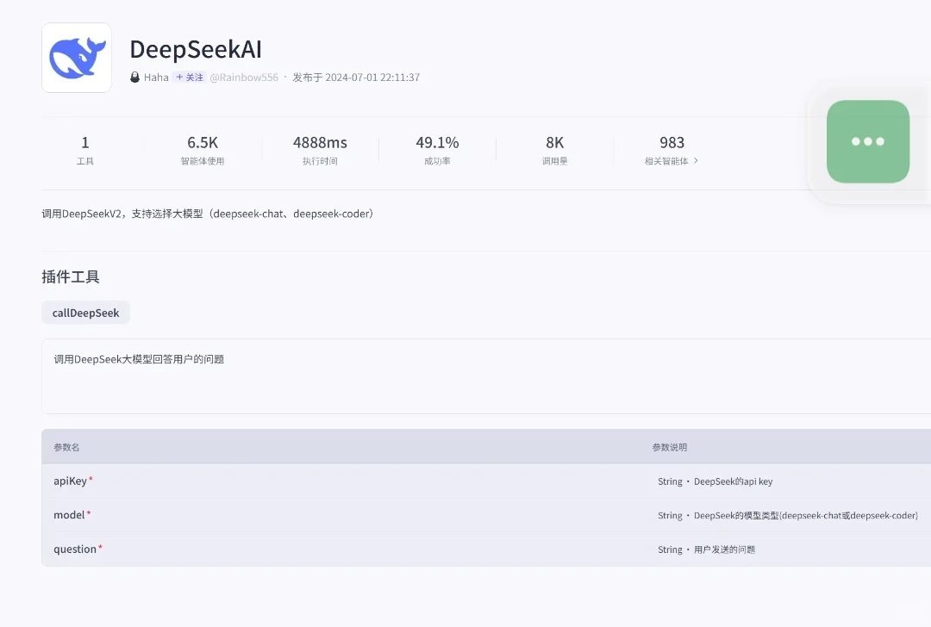
Task: Click the 6.5K 智能体使用 stat
Action: click(x=203, y=150)
